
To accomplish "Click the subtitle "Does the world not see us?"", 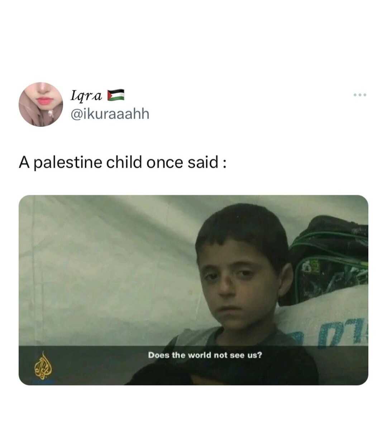I will (x=205, y=355).
